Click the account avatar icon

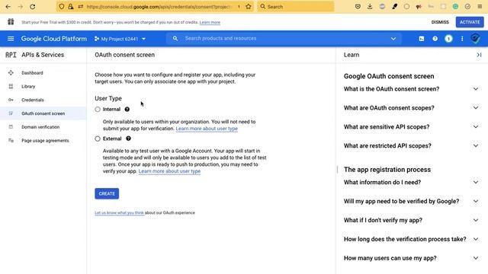pyautogui.click(x=475, y=39)
